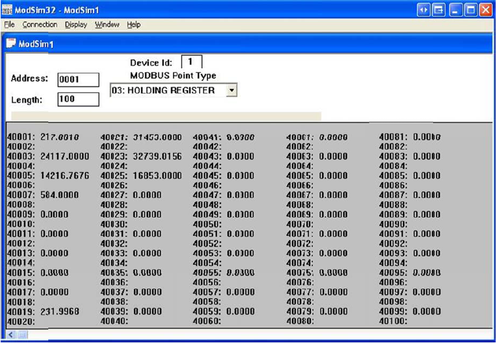The width and height of the screenshot is (497, 343).
Task: Click the 40099 register row
Action: [x=410, y=312]
